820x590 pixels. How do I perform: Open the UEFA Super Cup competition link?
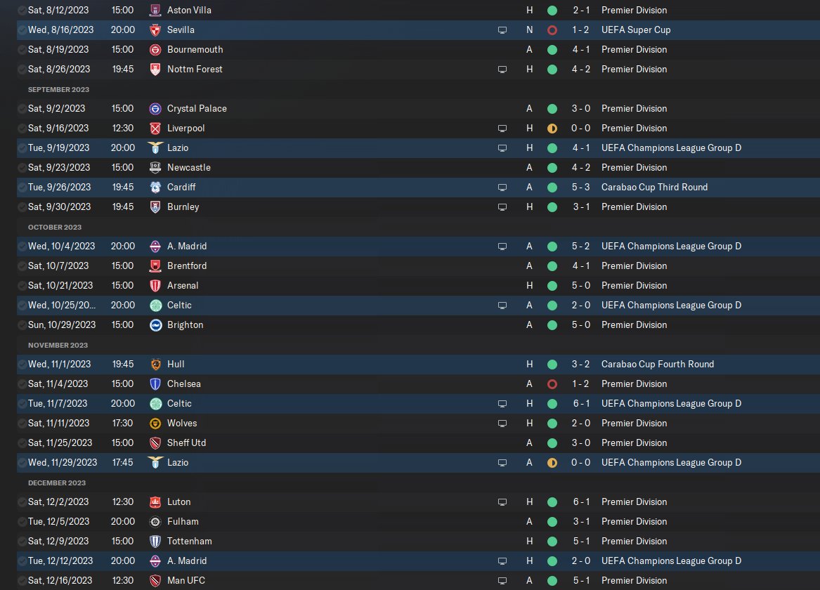point(635,30)
